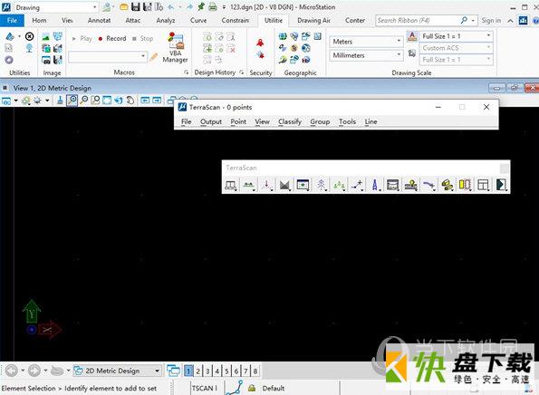The width and height of the screenshot is (539, 395).
Task: Click the Pan View hand icon
Action: click(x=130, y=100)
